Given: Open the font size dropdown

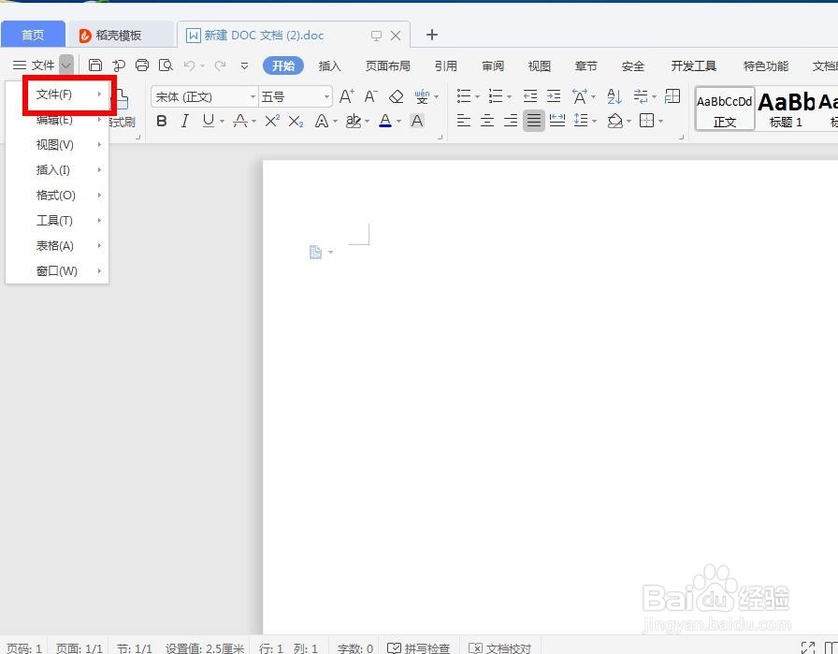Looking at the screenshot, I should tap(326, 96).
